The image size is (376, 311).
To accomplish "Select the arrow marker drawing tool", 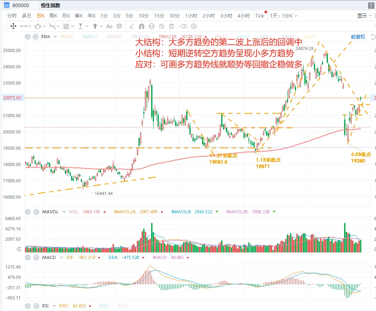I will click(x=95, y=26).
